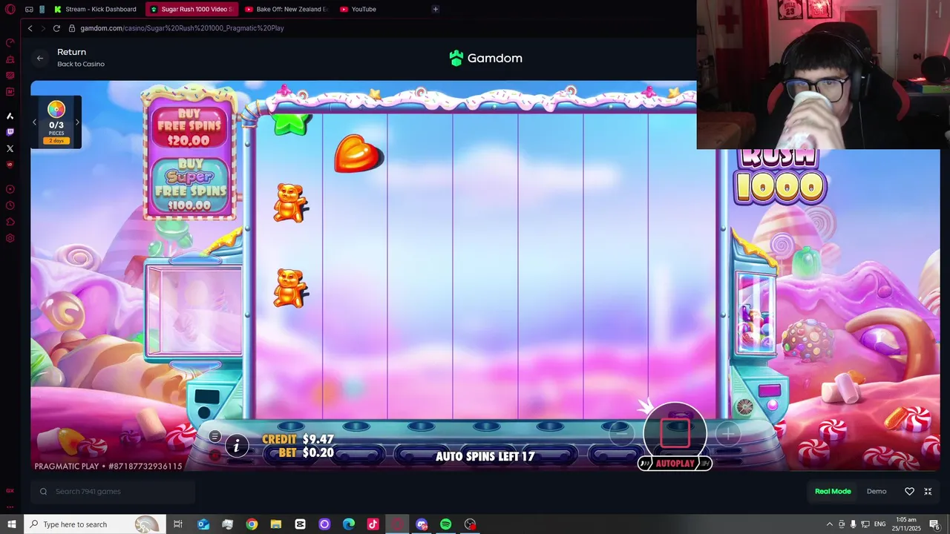Show hidden system tray icons

[829, 524]
